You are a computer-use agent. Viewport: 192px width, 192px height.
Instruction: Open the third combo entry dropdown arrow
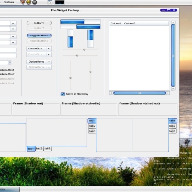click(13, 37)
